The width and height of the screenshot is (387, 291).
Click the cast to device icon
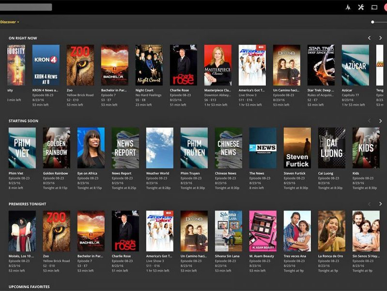pyautogui.click(x=374, y=7)
